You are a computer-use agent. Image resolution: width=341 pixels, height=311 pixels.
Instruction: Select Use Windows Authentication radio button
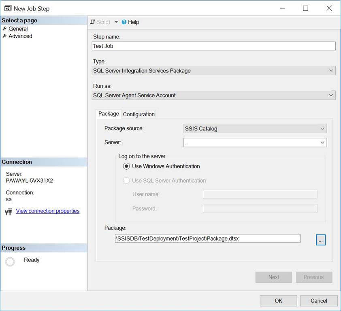pyautogui.click(x=126, y=166)
